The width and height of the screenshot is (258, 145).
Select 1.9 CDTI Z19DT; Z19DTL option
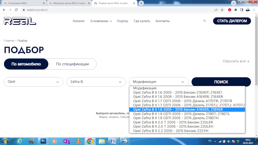(x=187, y=114)
